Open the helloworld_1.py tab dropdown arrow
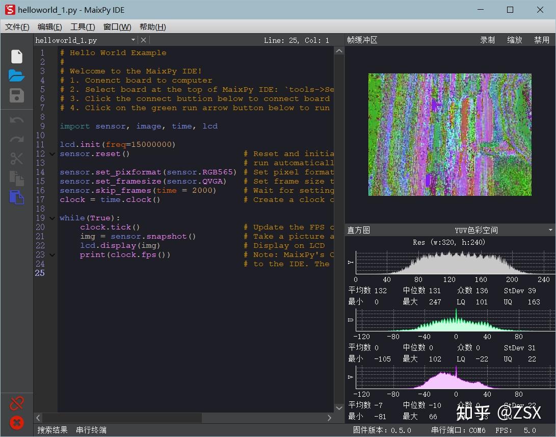Viewport: 556px width, 437px height. click(x=133, y=40)
